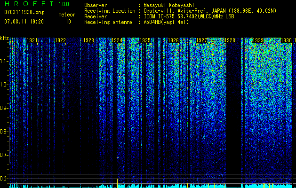The height and width of the screenshot is (188, 296).
Task: Click the 1929 time marker label
Action: coord(258,40)
